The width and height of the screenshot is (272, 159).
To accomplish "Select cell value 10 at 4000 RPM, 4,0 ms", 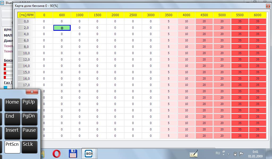I will 186,34.
